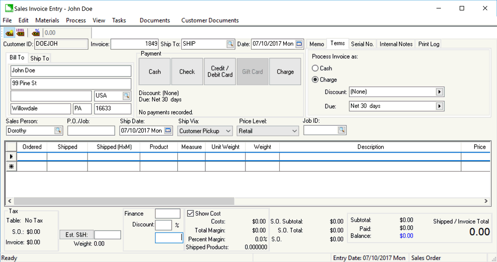Screen dimensions: 497x262
Task: Click the percent discount tag toolbar icon
Action: [x=35, y=33]
